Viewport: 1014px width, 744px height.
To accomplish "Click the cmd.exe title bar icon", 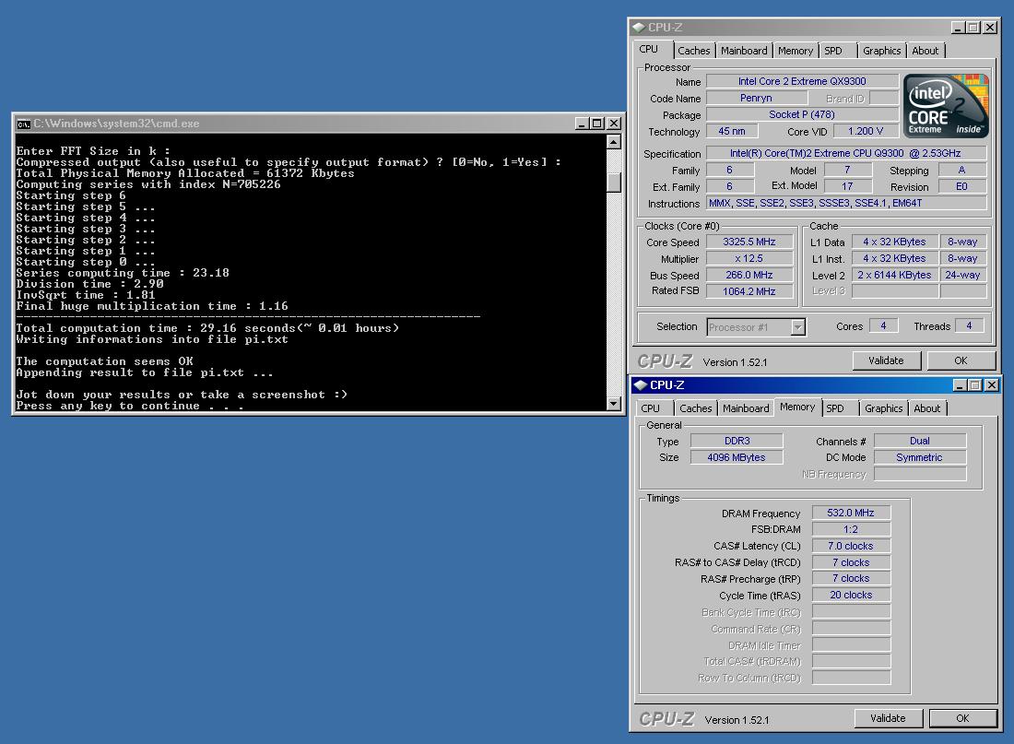I will coord(23,124).
